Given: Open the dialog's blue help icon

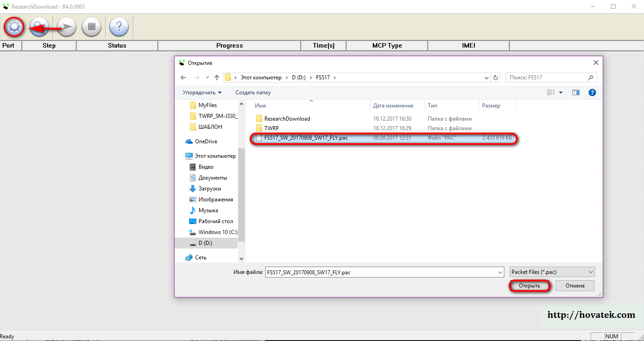Looking at the screenshot, I should [x=592, y=93].
